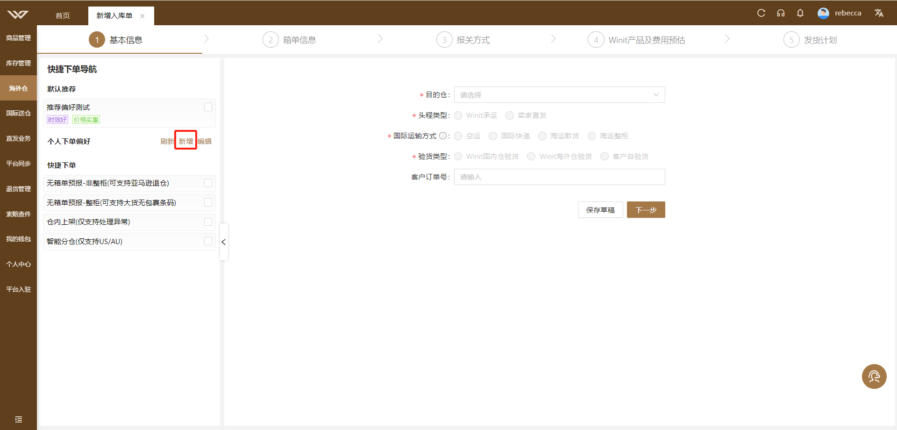Open 平台入驻 in sidebar
This screenshot has height=430, width=897.
(x=18, y=289)
